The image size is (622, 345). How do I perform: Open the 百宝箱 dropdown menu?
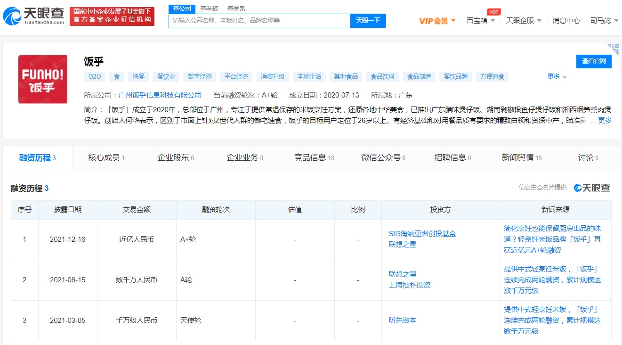pyautogui.click(x=481, y=21)
